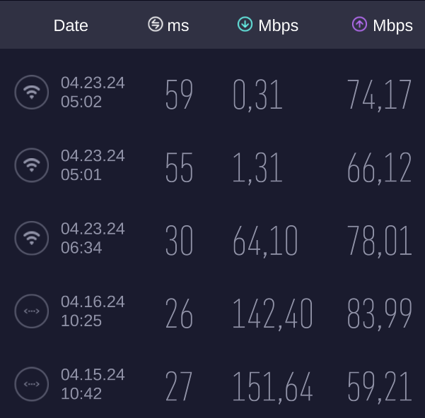Select the 04.23.24 06:34 date entry
The image size is (425, 418).
pos(93,238)
